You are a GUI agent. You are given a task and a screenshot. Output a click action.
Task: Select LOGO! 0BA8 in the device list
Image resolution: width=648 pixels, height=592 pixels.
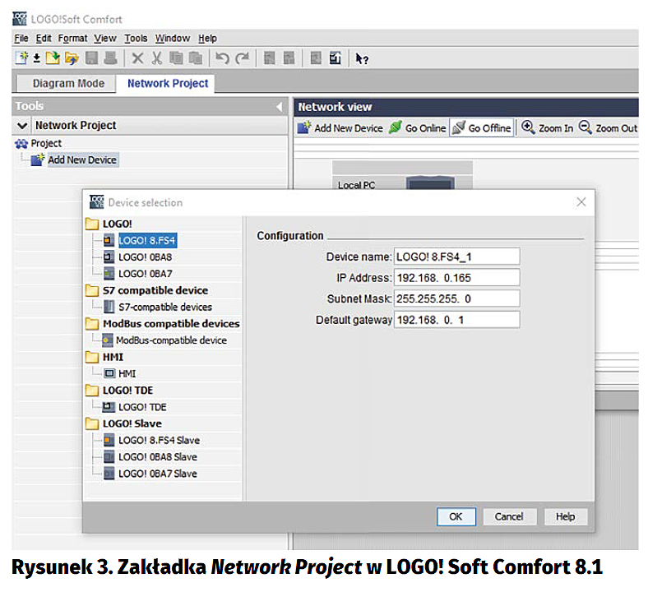[x=145, y=257]
